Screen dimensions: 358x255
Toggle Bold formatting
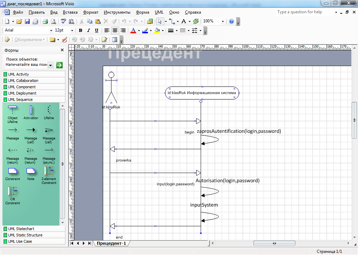[x=80, y=30]
